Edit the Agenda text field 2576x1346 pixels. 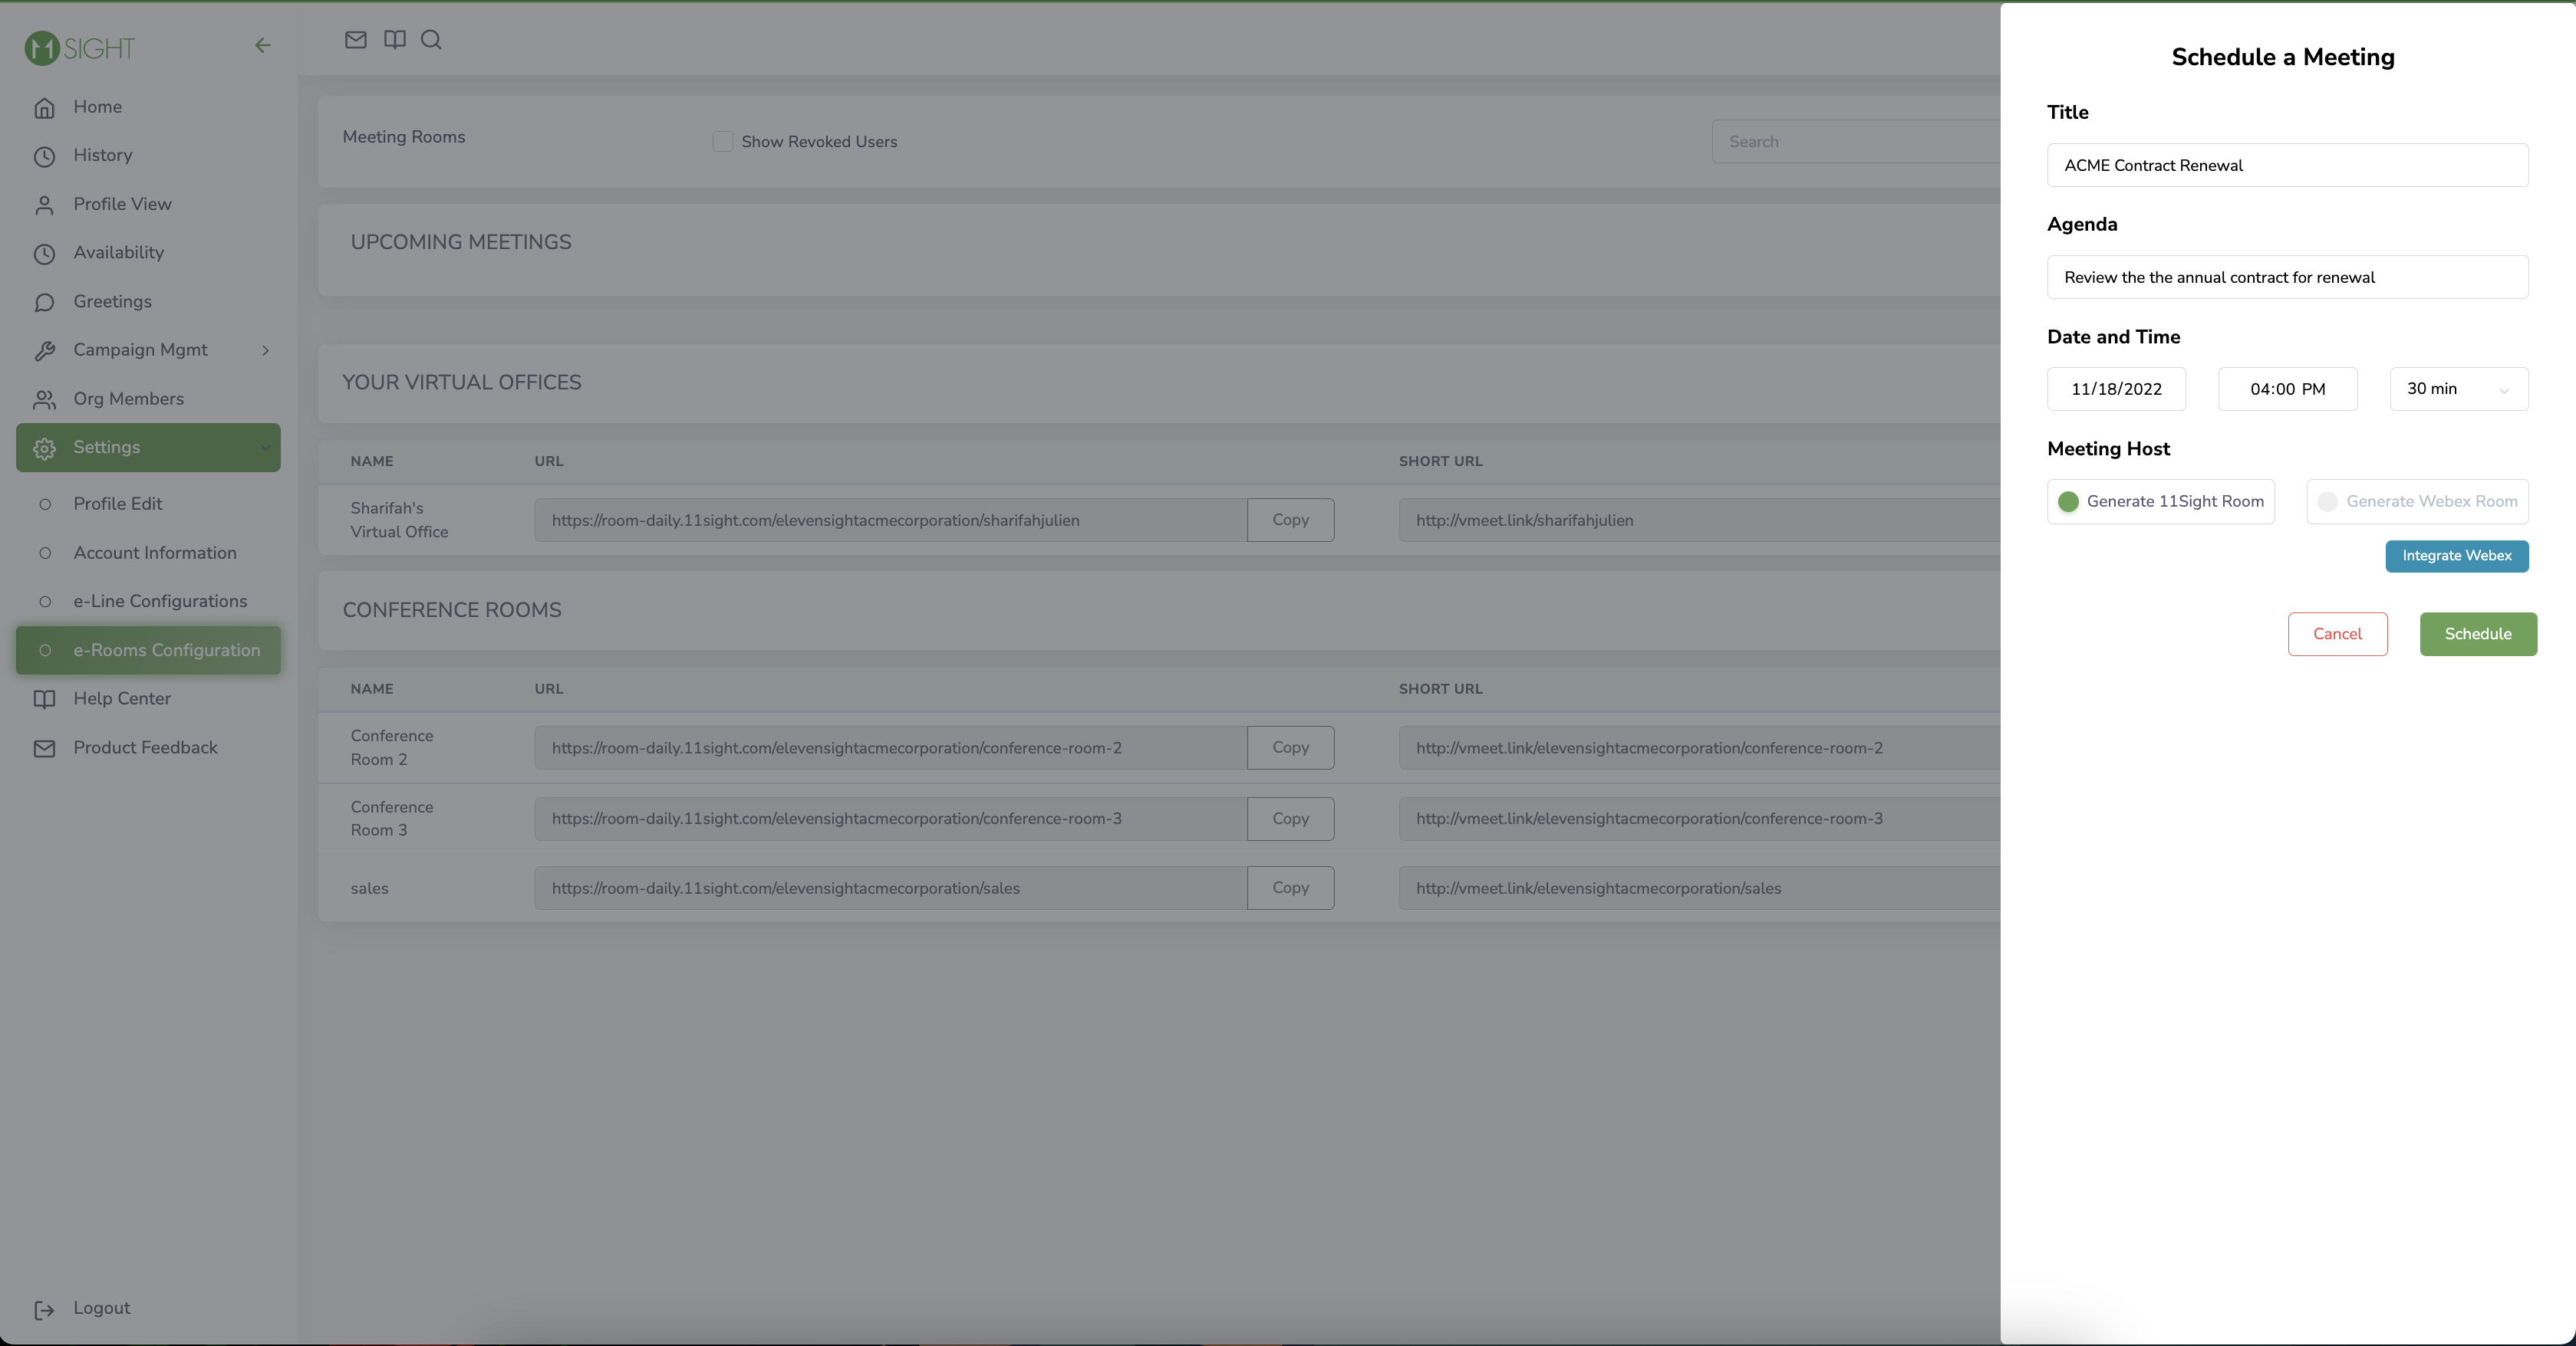[x=2287, y=277]
